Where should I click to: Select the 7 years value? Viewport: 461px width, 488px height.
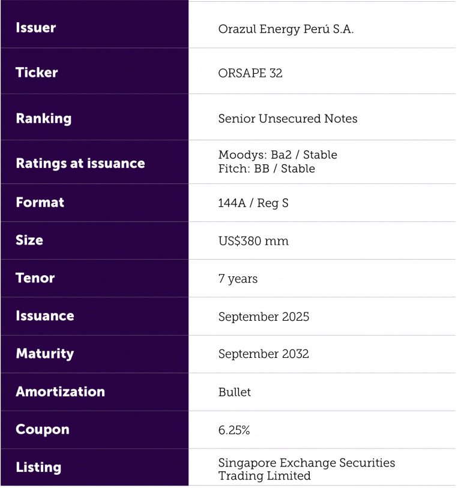click(238, 279)
